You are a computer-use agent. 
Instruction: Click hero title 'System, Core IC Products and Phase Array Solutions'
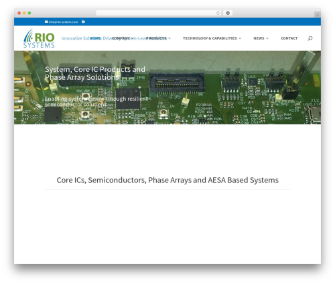pyautogui.click(x=95, y=73)
